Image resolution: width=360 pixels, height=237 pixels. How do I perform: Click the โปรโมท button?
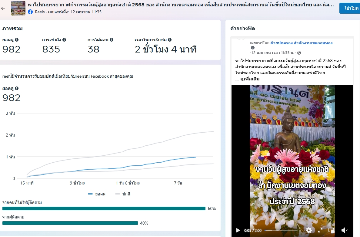pyautogui.click(x=349, y=8)
